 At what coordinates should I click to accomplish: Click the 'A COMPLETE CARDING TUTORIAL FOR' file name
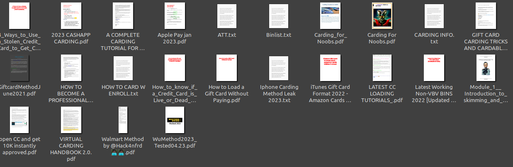[123, 42]
